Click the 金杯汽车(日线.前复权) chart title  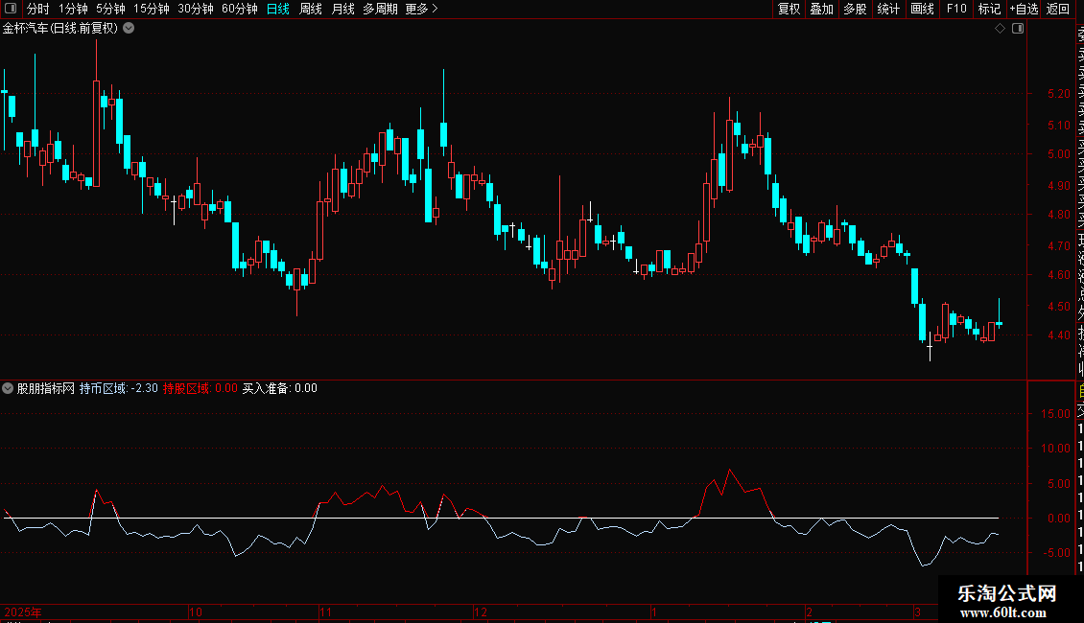[x=60, y=29]
